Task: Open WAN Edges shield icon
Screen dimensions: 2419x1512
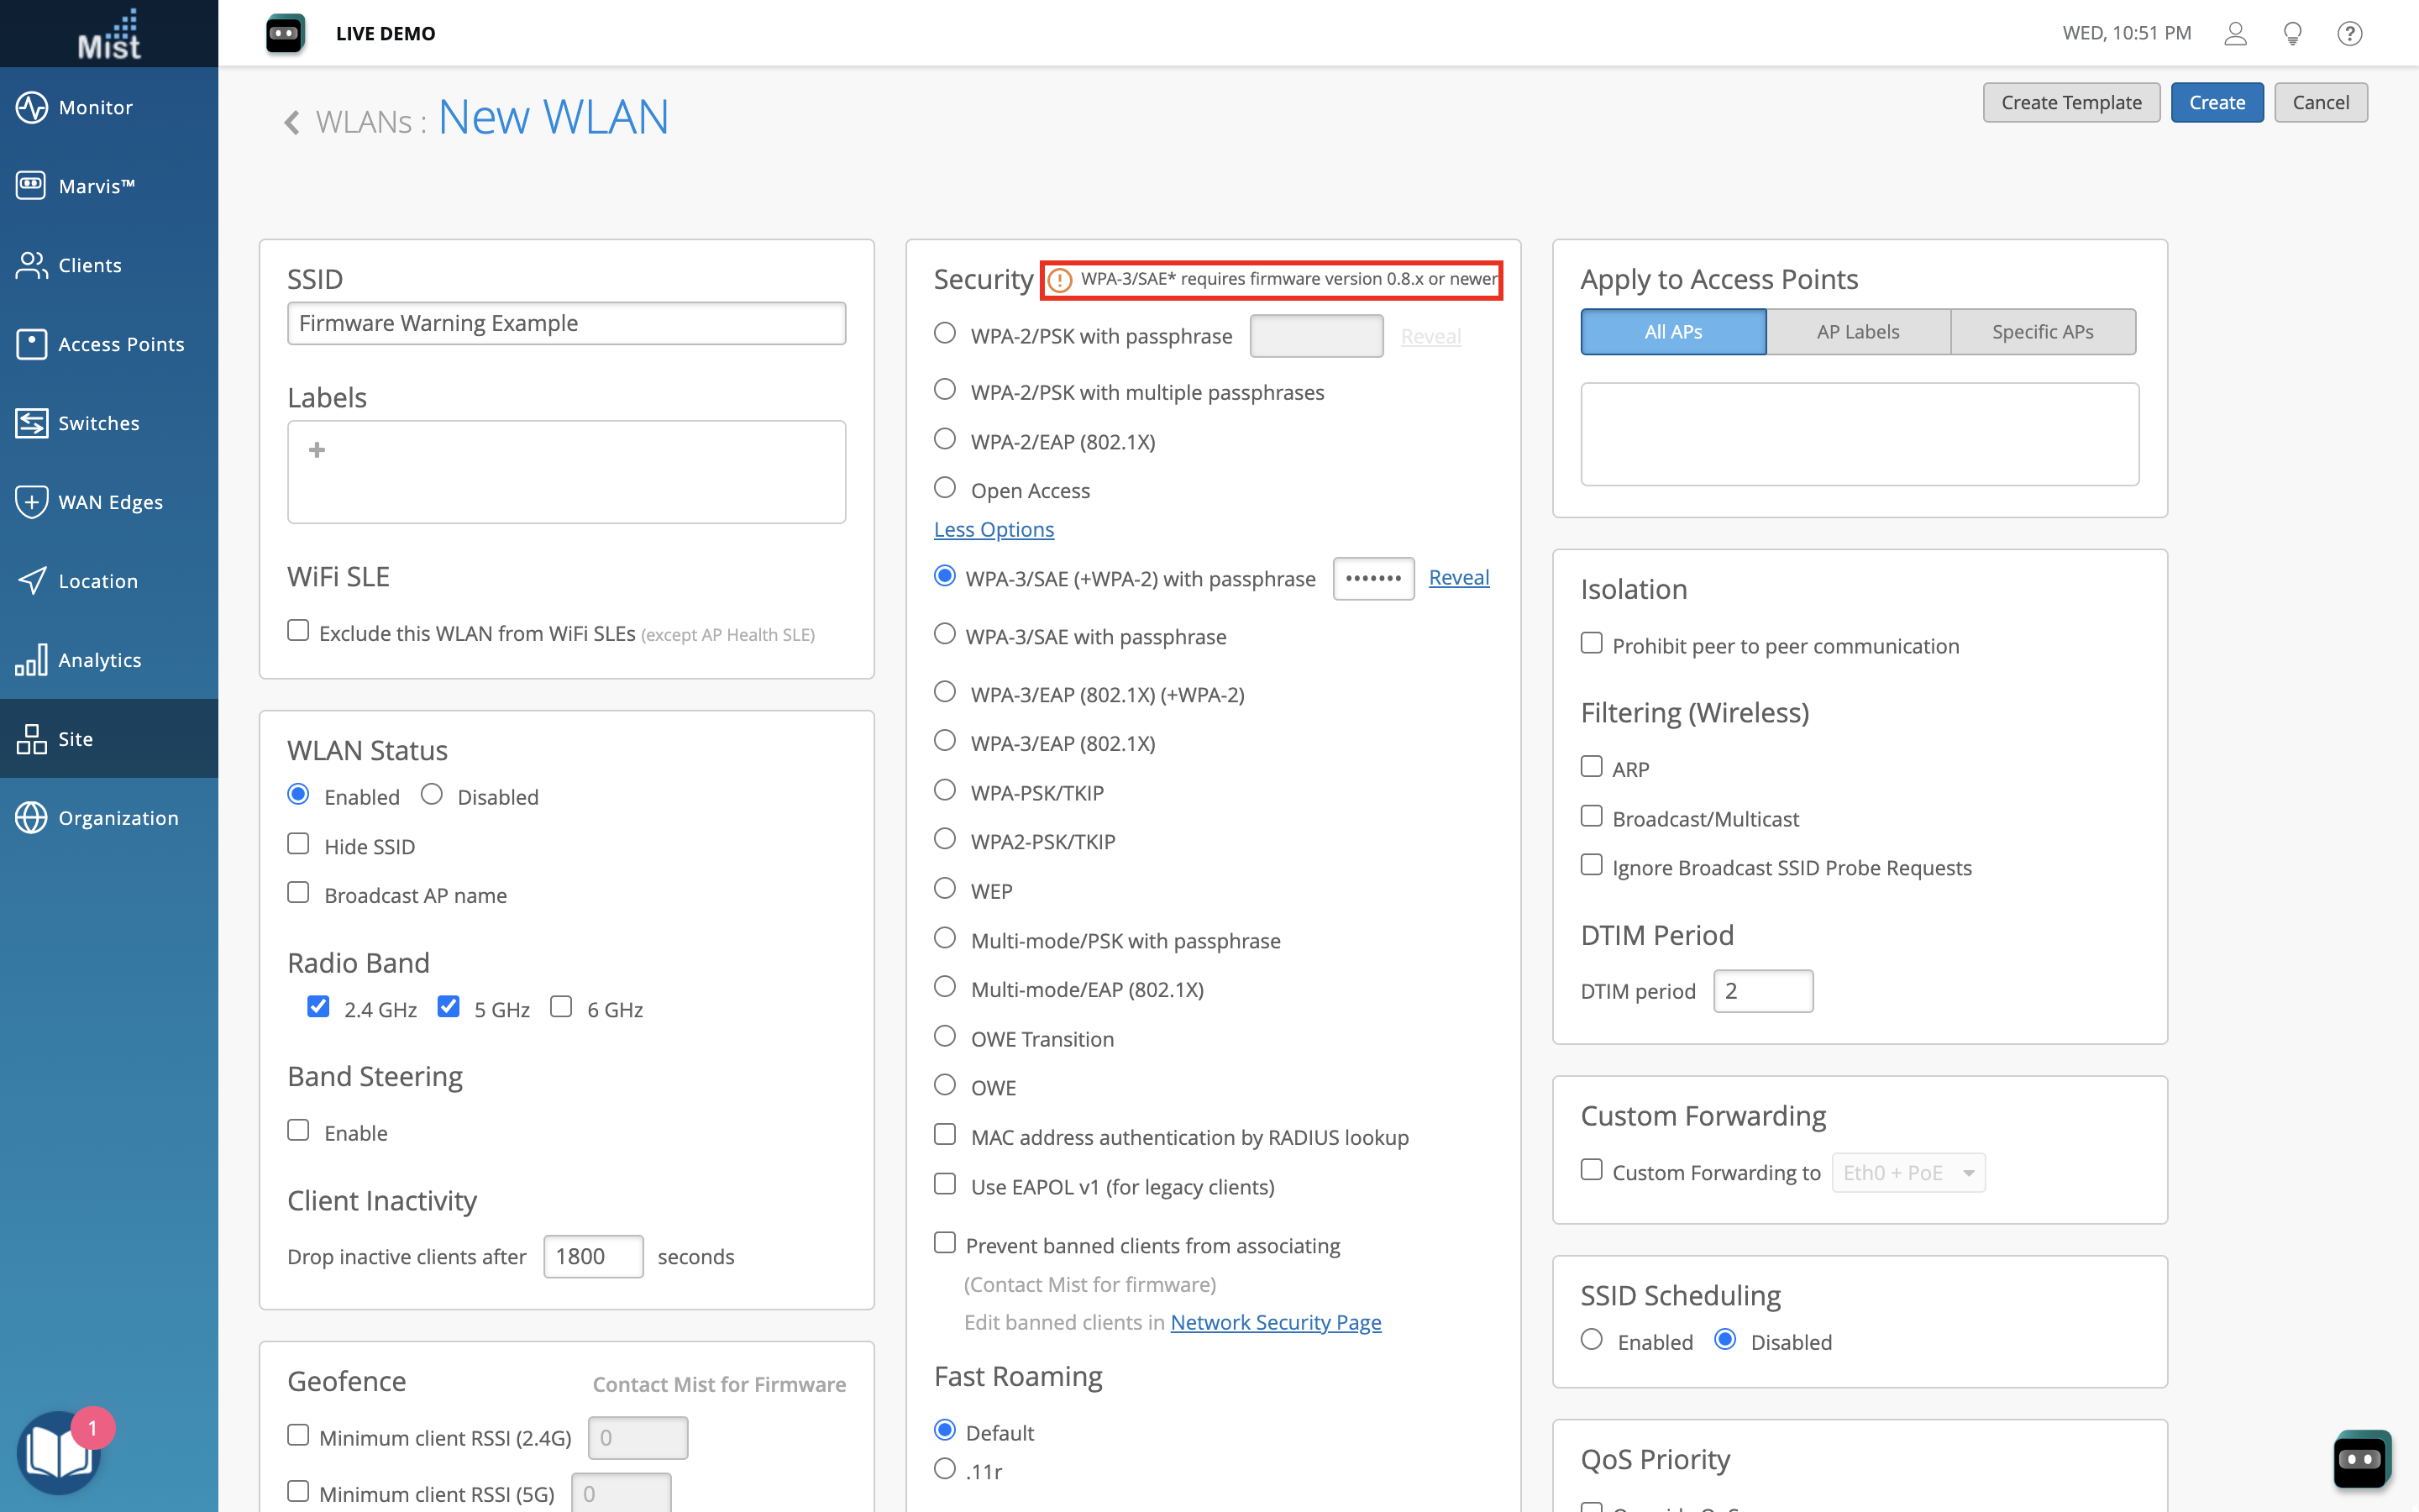Action: 31,502
